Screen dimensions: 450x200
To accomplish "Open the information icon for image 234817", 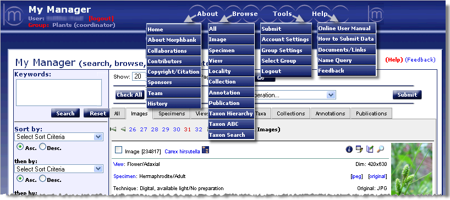I will [x=349, y=149].
